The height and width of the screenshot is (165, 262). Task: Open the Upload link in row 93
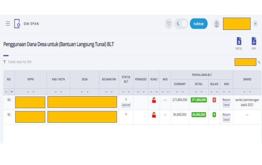(x=126, y=105)
